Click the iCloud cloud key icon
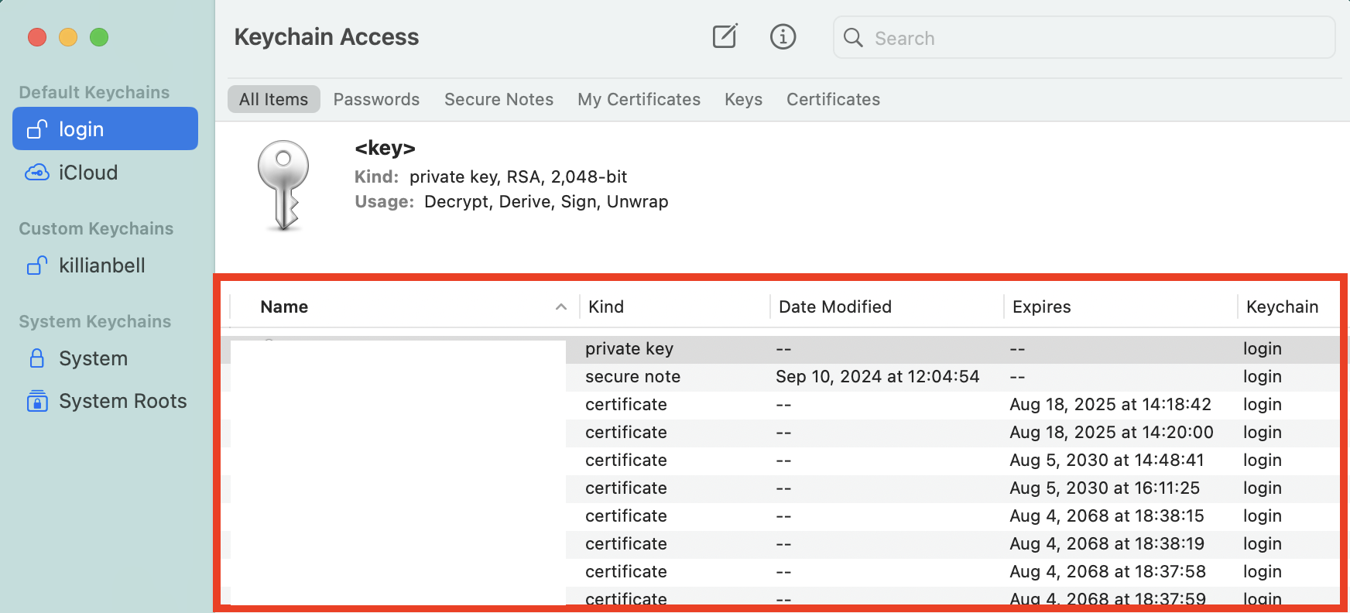The height and width of the screenshot is (613, 1350). click(37, 173)
